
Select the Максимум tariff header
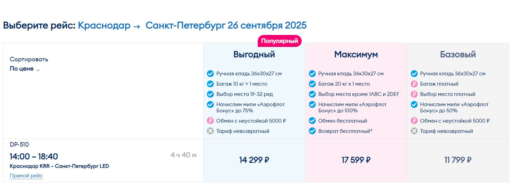[356, 54]
